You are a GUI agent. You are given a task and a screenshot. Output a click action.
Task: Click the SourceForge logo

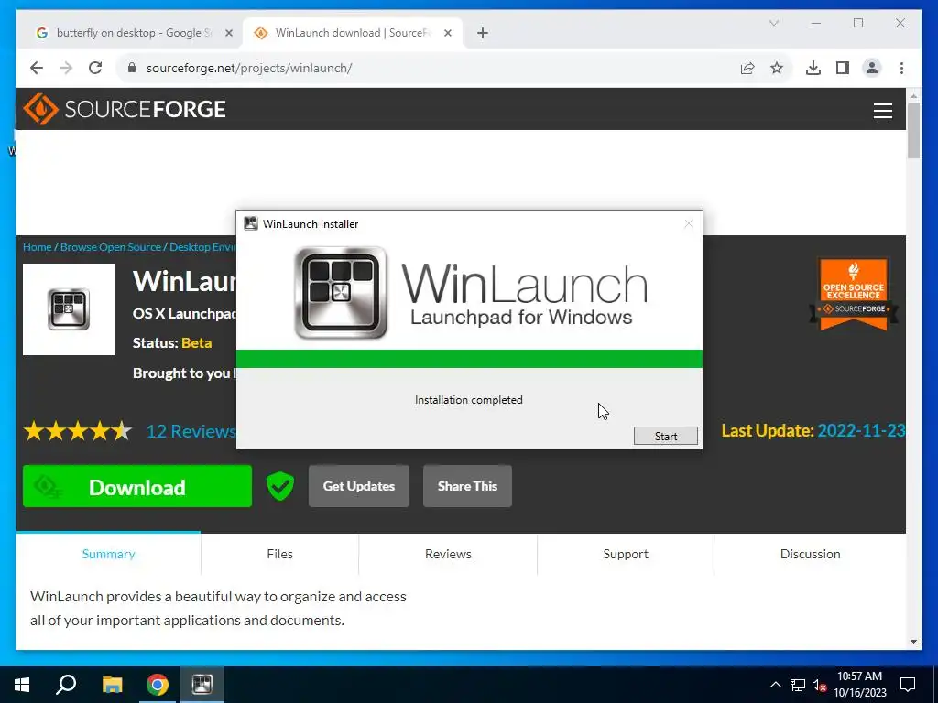click(125, 109)
